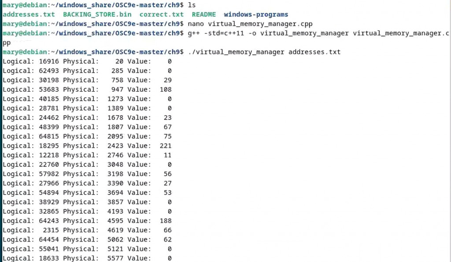Click windows-programs directory name

[x=256, y=15]
